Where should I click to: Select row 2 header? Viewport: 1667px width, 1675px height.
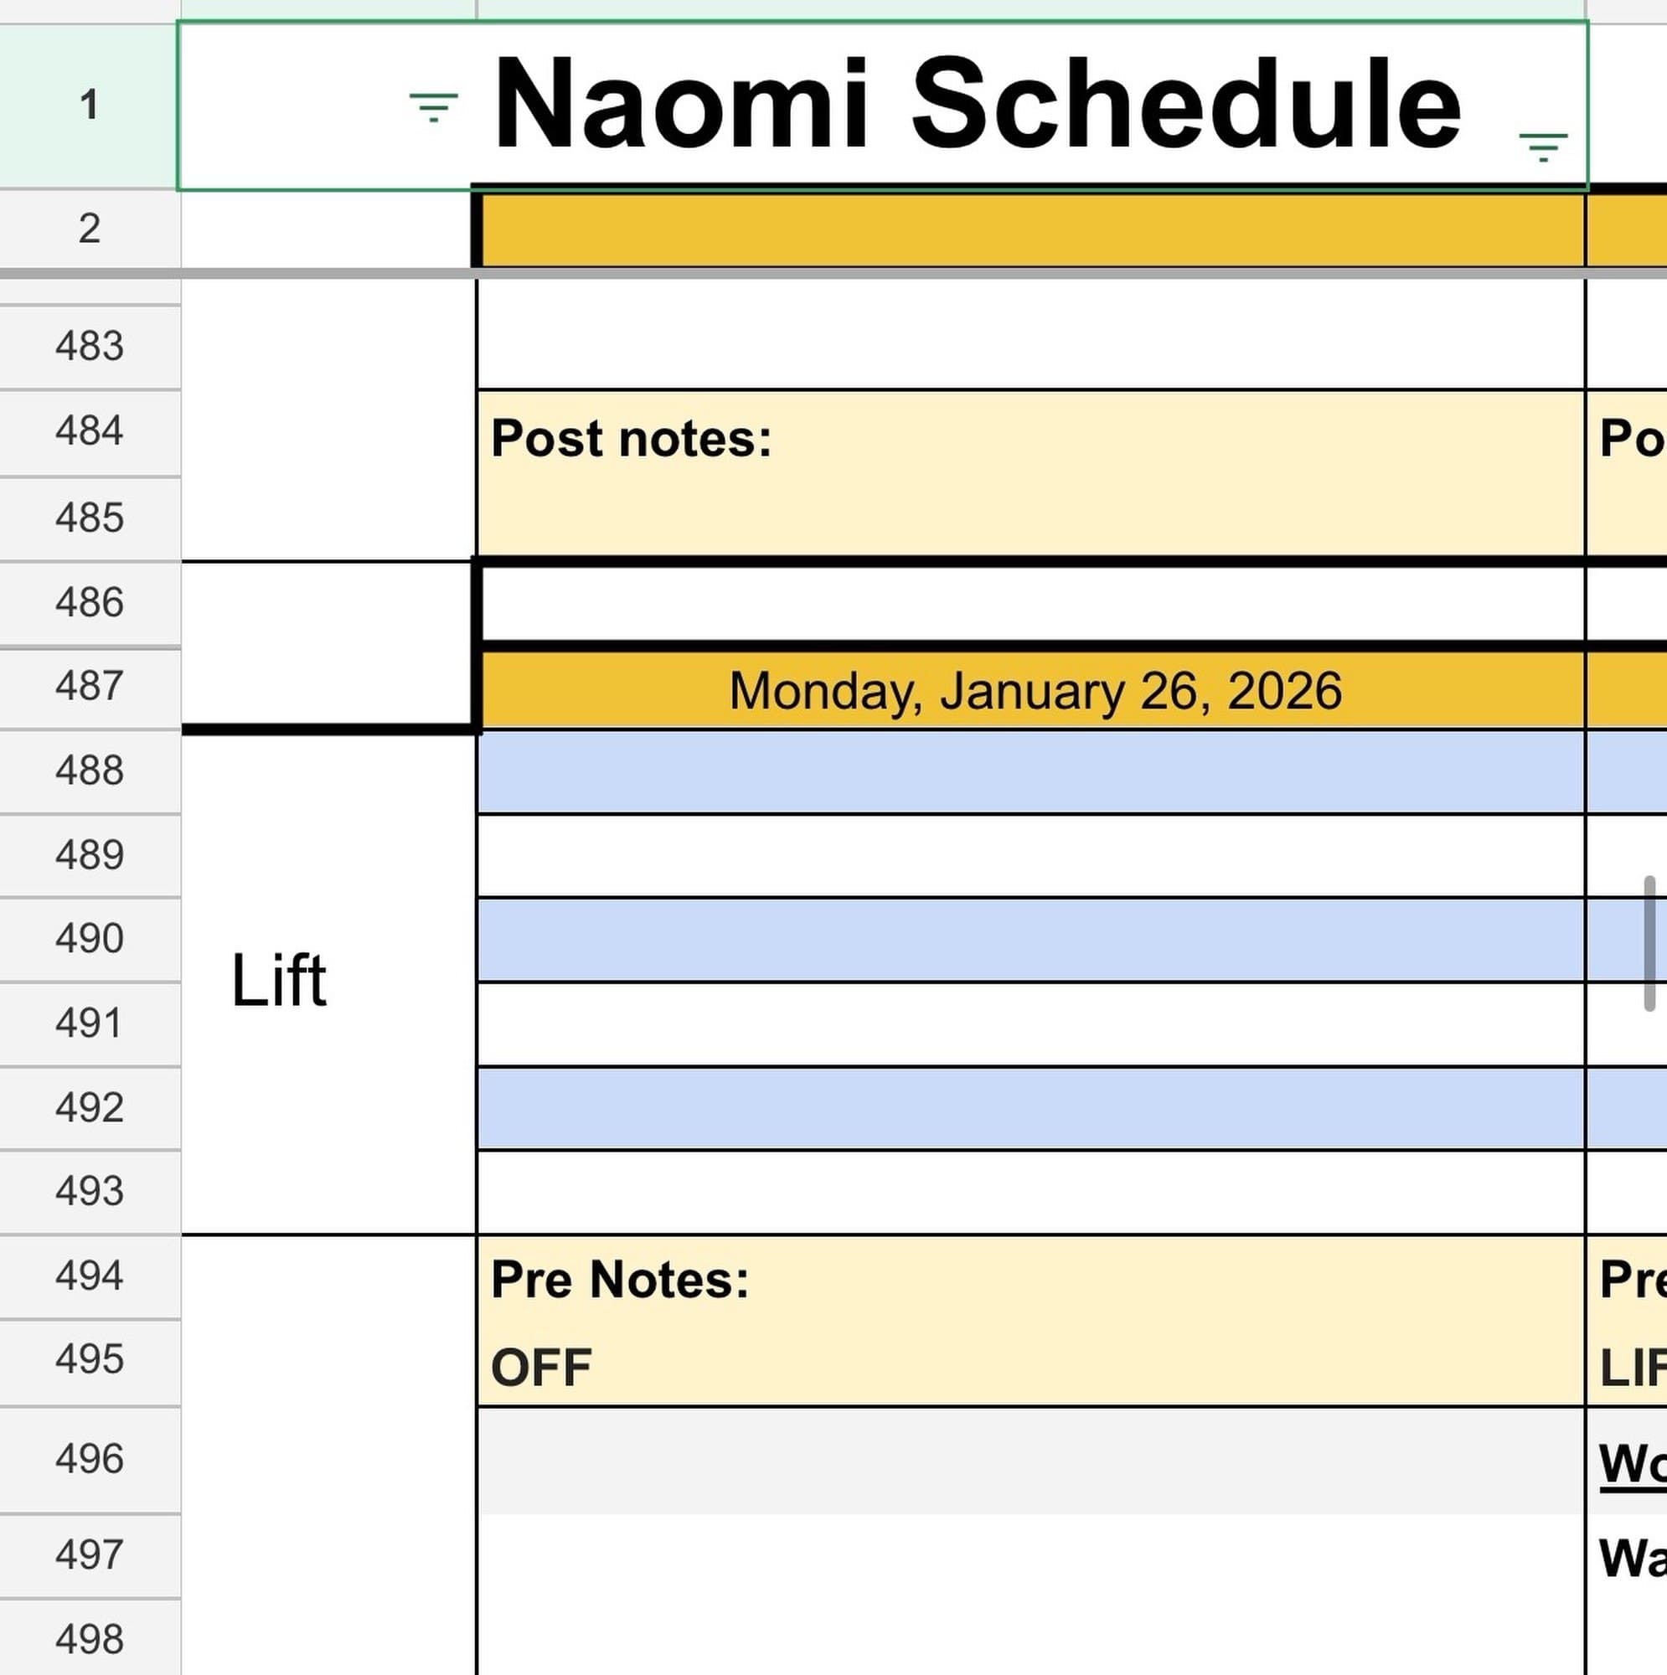90,229
